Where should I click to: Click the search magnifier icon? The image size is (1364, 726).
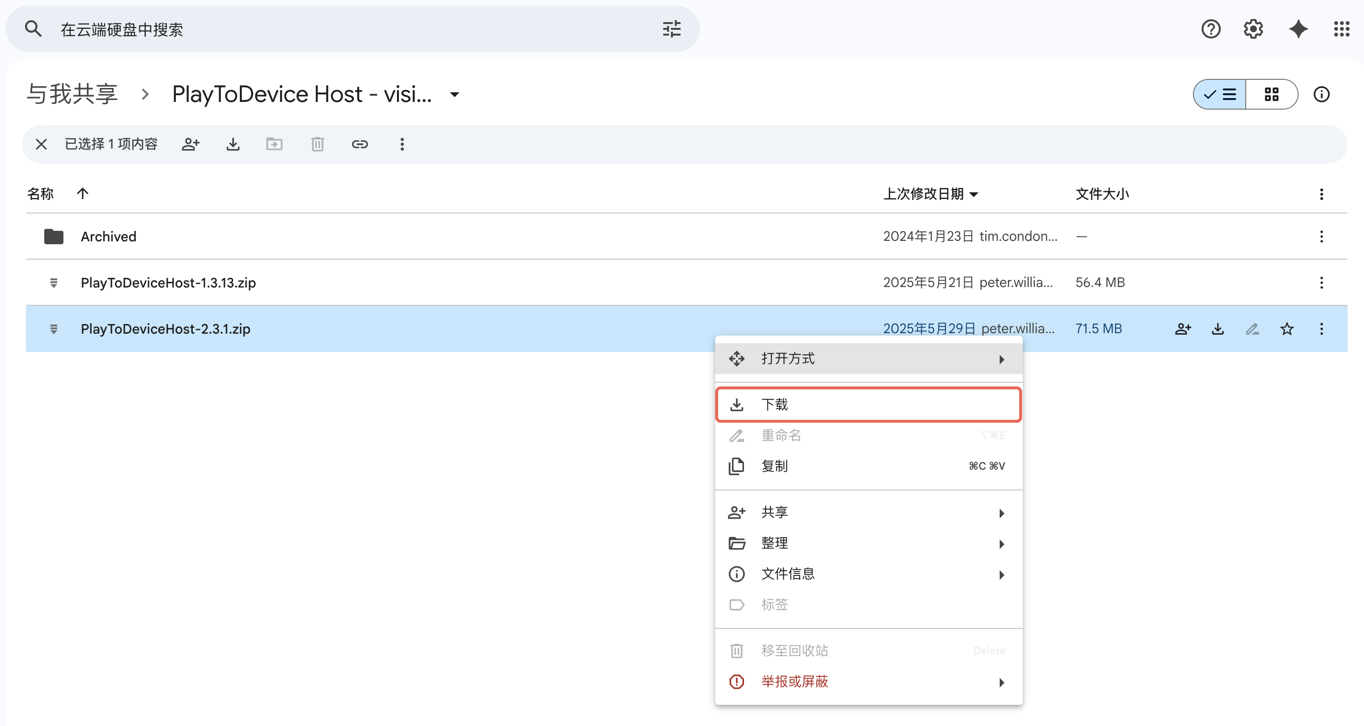coord(33,28)
